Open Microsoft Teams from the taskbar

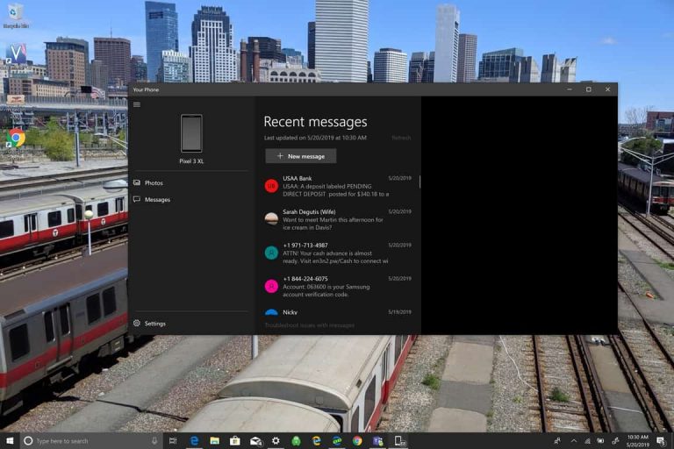coord(378,441)
